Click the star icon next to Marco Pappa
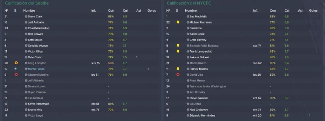This screenshot has width=325, height=121. (x=16, y=69)
